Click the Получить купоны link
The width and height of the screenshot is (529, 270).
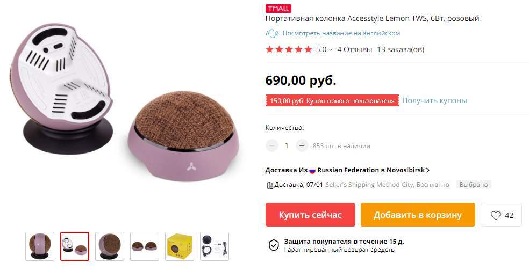tap(434, 100)
